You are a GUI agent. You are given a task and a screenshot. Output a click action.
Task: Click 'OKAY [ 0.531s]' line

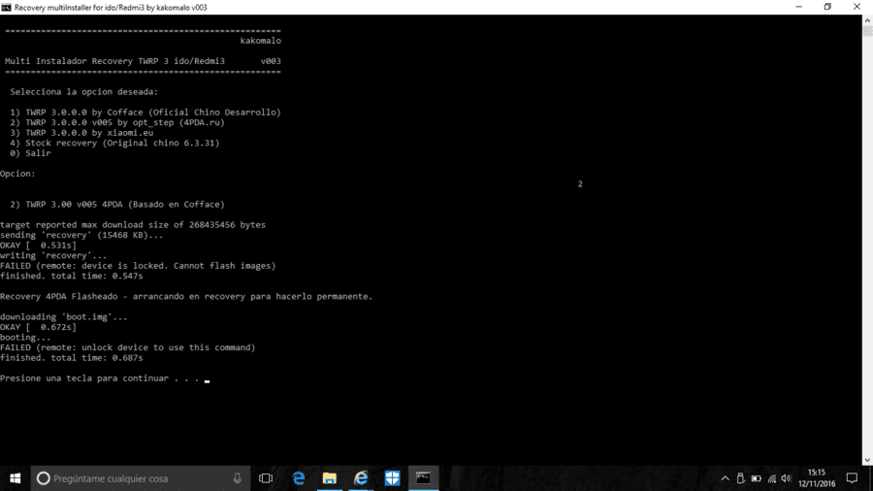[39, 245]
